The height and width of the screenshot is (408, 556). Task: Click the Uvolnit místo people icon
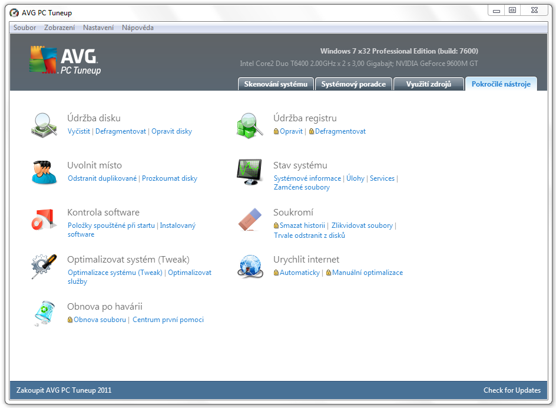point(44,173)
